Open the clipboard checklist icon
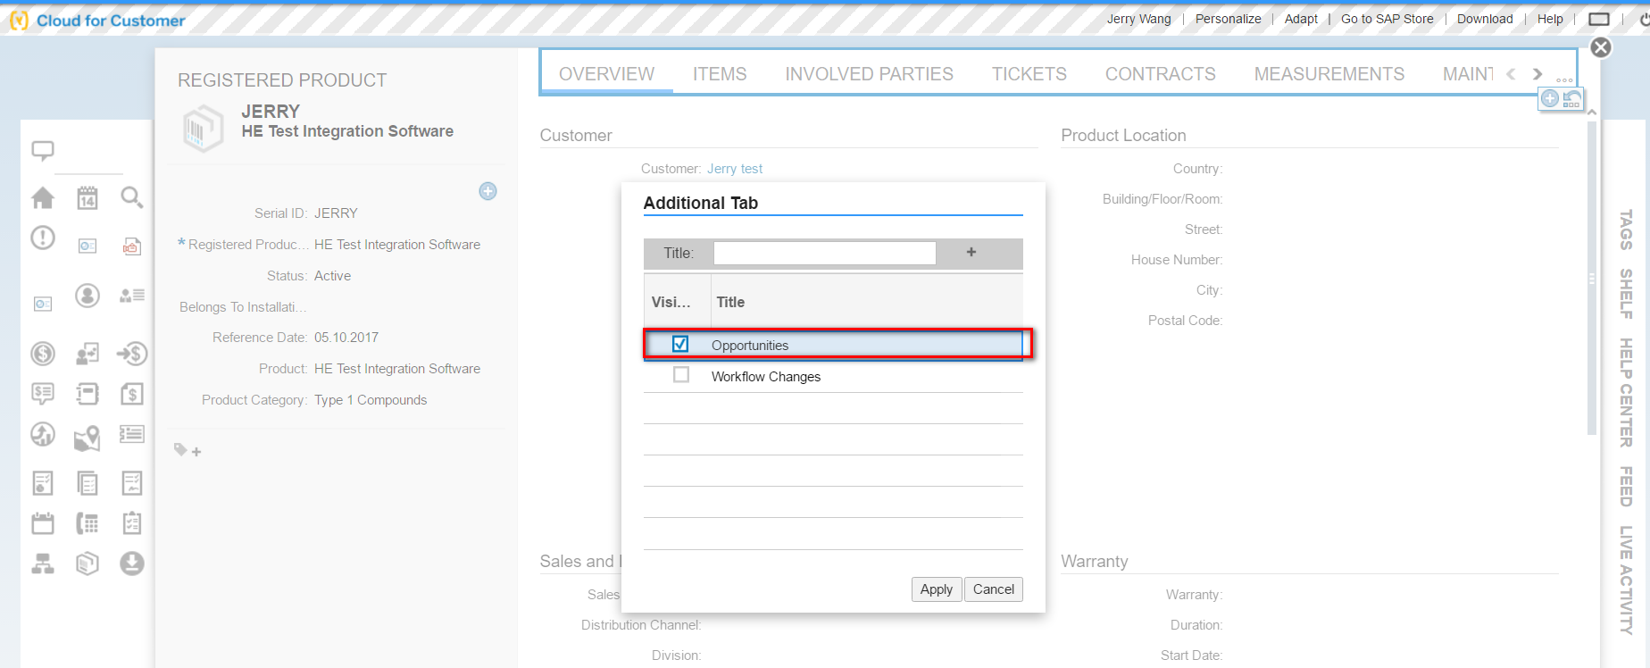The height and width of the screenshot is (668, 1650). tap(132, 523)
